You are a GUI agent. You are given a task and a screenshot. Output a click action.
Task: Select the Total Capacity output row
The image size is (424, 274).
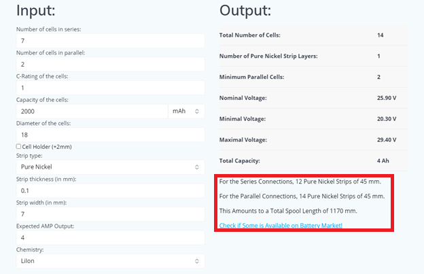[x=311, y=161]
